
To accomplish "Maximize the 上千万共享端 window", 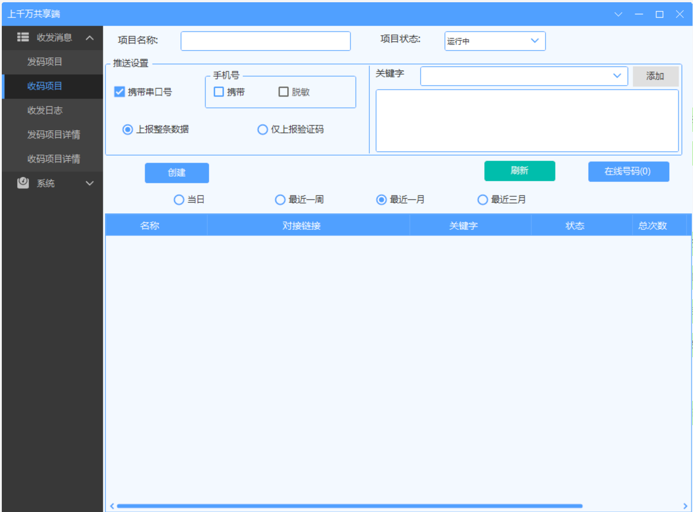I will click(660, 14).
